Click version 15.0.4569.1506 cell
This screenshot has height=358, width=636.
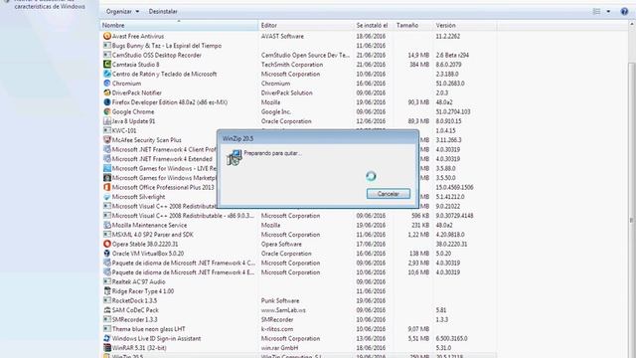coord(454,187)
